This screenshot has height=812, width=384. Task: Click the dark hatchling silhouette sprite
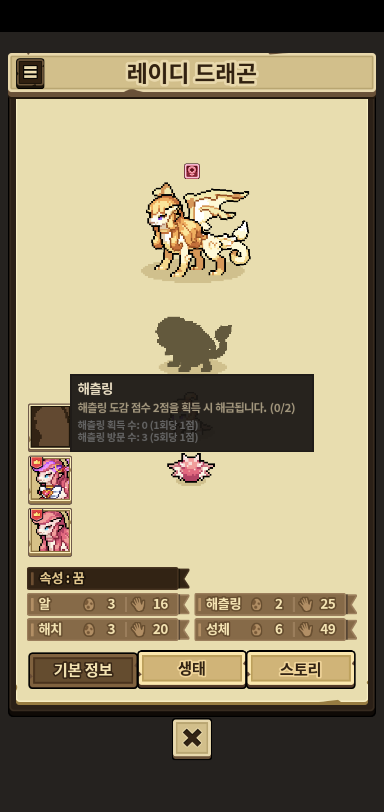pyautogui.click(x=193, y=344)
